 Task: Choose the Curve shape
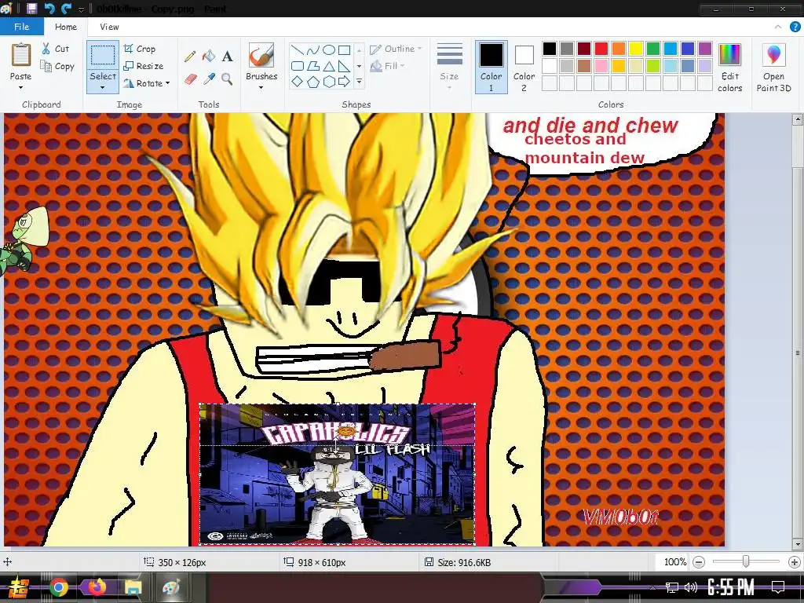pos(312,50)
